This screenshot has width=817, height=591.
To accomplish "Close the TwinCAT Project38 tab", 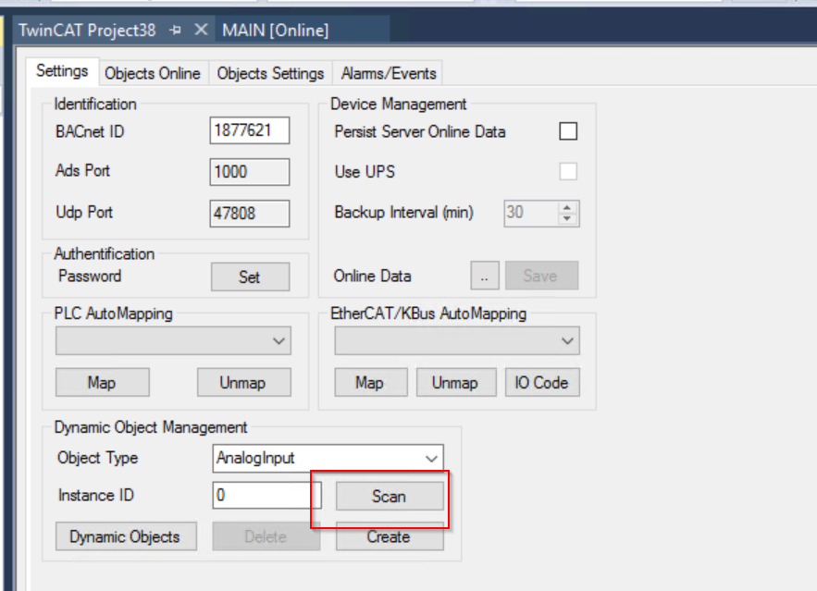I will 201,30.
